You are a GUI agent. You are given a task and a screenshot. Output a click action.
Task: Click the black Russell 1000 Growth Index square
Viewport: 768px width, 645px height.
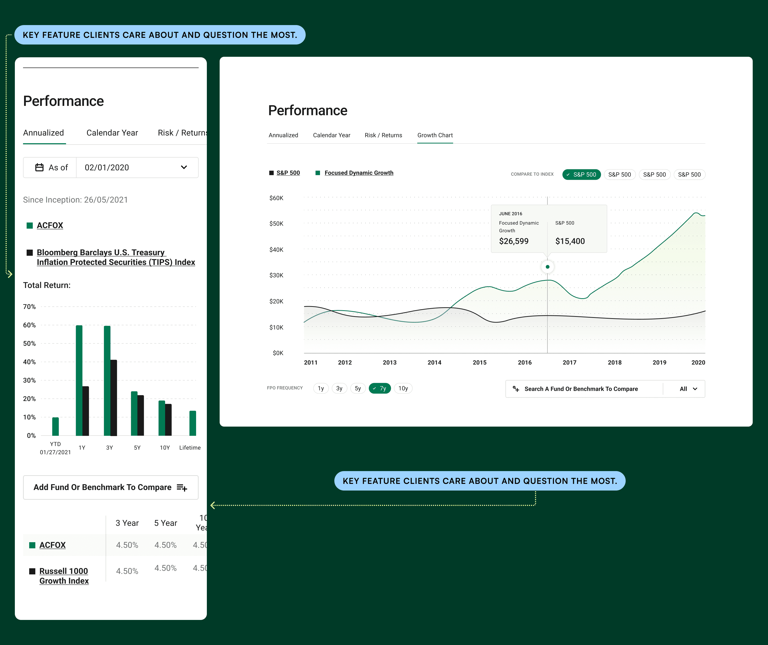tap(32, 571)
